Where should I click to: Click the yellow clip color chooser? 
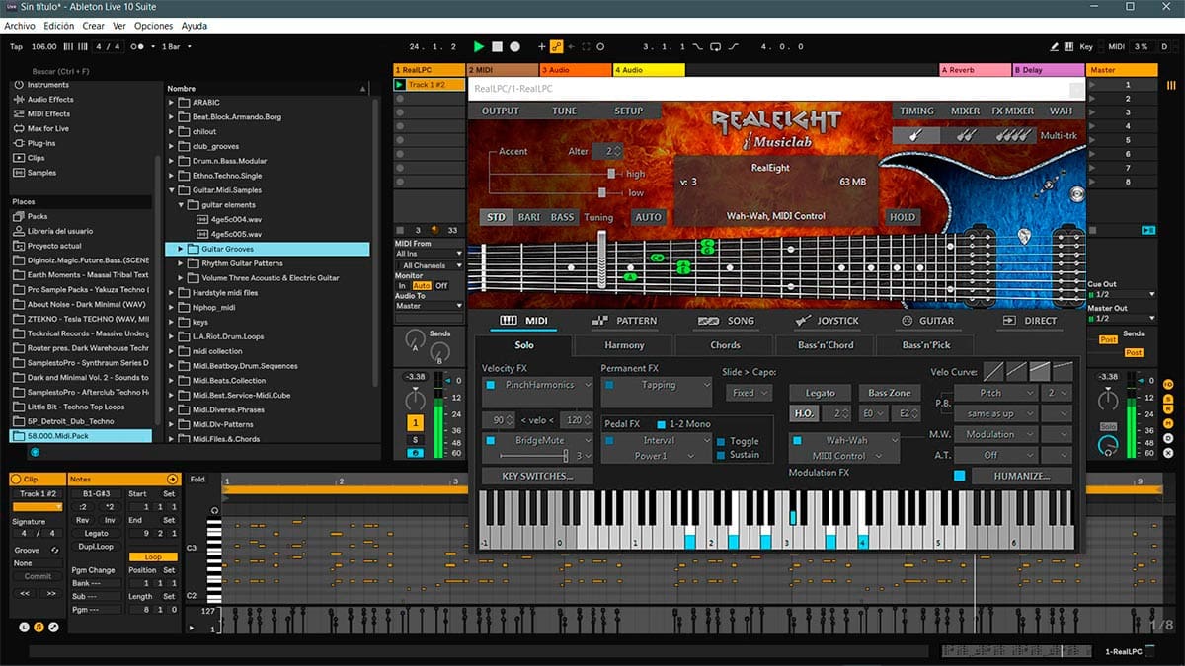tap(38, 507)
